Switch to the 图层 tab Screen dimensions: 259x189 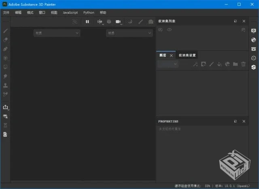(x=163, y=55)
